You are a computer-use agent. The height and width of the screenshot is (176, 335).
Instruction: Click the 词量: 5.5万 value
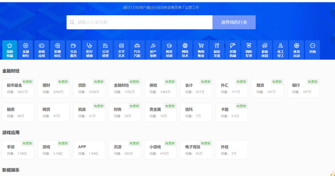point(230,116)
